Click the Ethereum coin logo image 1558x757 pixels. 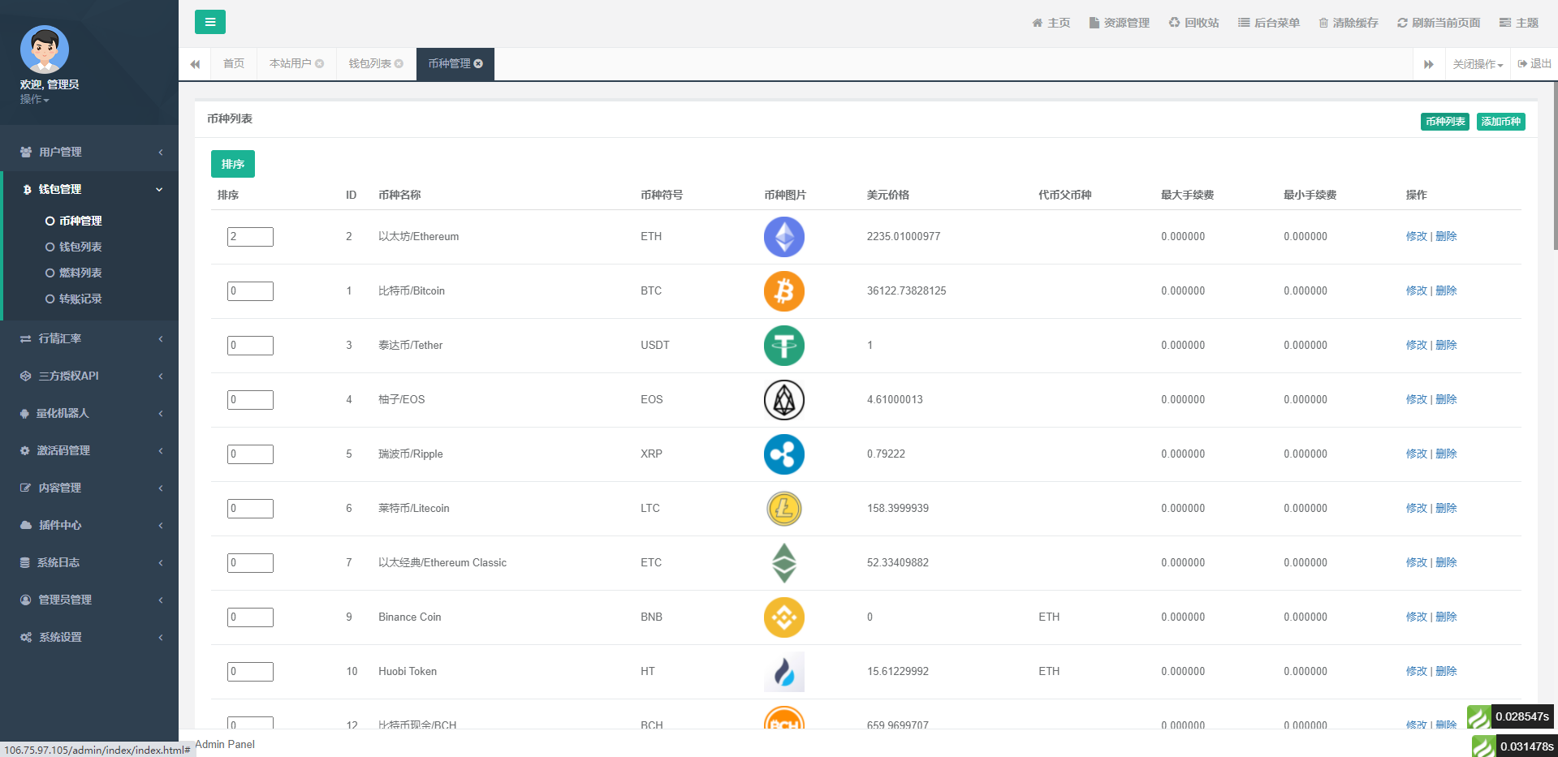point(783,237)
